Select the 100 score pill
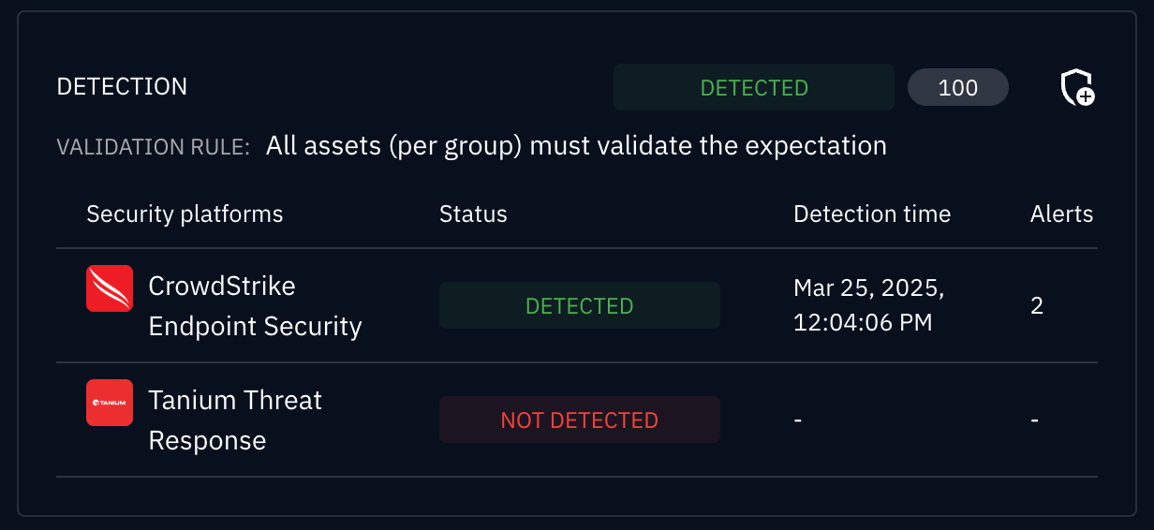Screen dimensions: 1154x530 pos(957,88)
